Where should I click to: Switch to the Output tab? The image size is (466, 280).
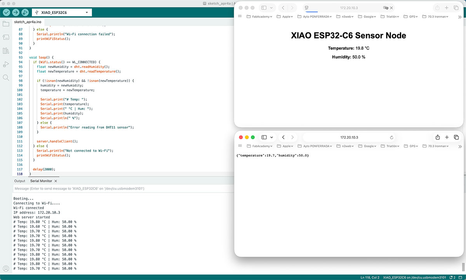[19, 181]
